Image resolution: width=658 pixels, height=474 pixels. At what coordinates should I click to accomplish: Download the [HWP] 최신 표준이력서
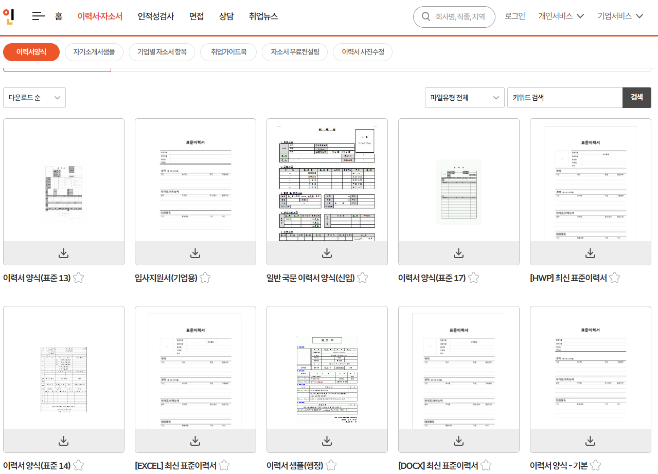[590, 252]
